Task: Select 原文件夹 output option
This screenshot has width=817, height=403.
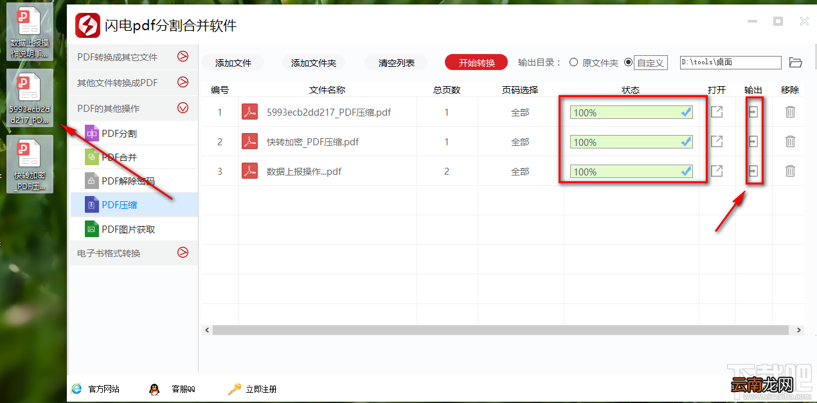Action: [594, 63]
